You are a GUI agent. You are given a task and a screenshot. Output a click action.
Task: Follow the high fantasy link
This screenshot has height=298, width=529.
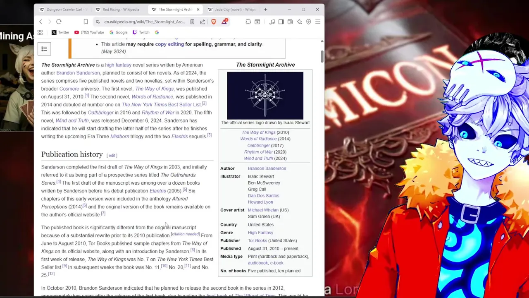point(118,65)
